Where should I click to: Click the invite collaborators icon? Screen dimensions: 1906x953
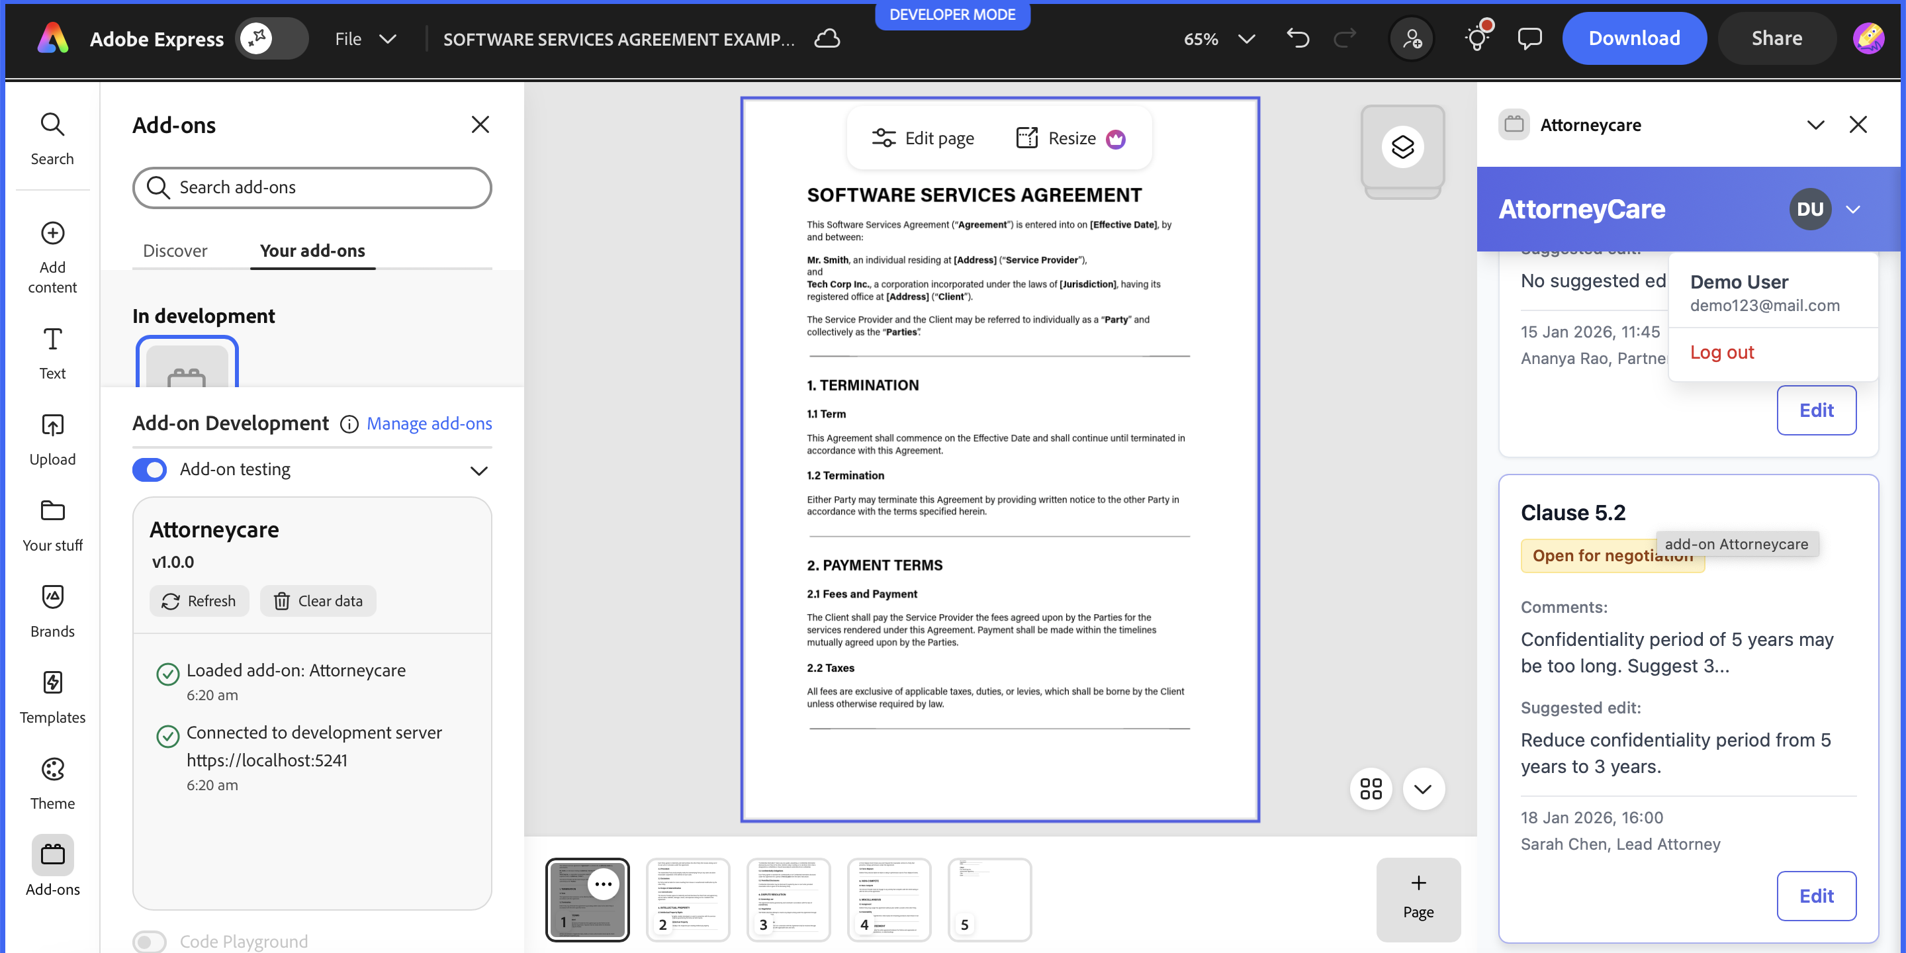click(x=1412, y=38)
